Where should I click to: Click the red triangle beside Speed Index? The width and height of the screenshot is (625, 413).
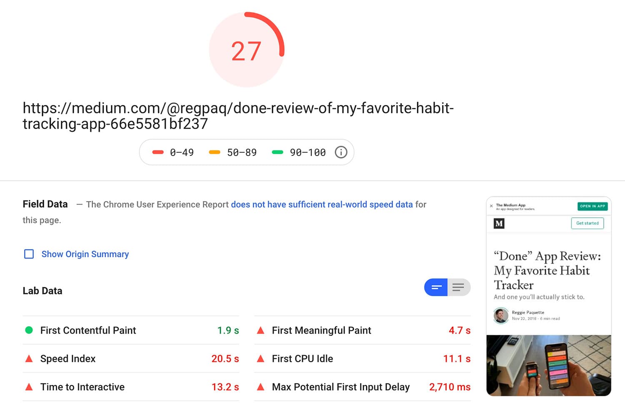29,358
